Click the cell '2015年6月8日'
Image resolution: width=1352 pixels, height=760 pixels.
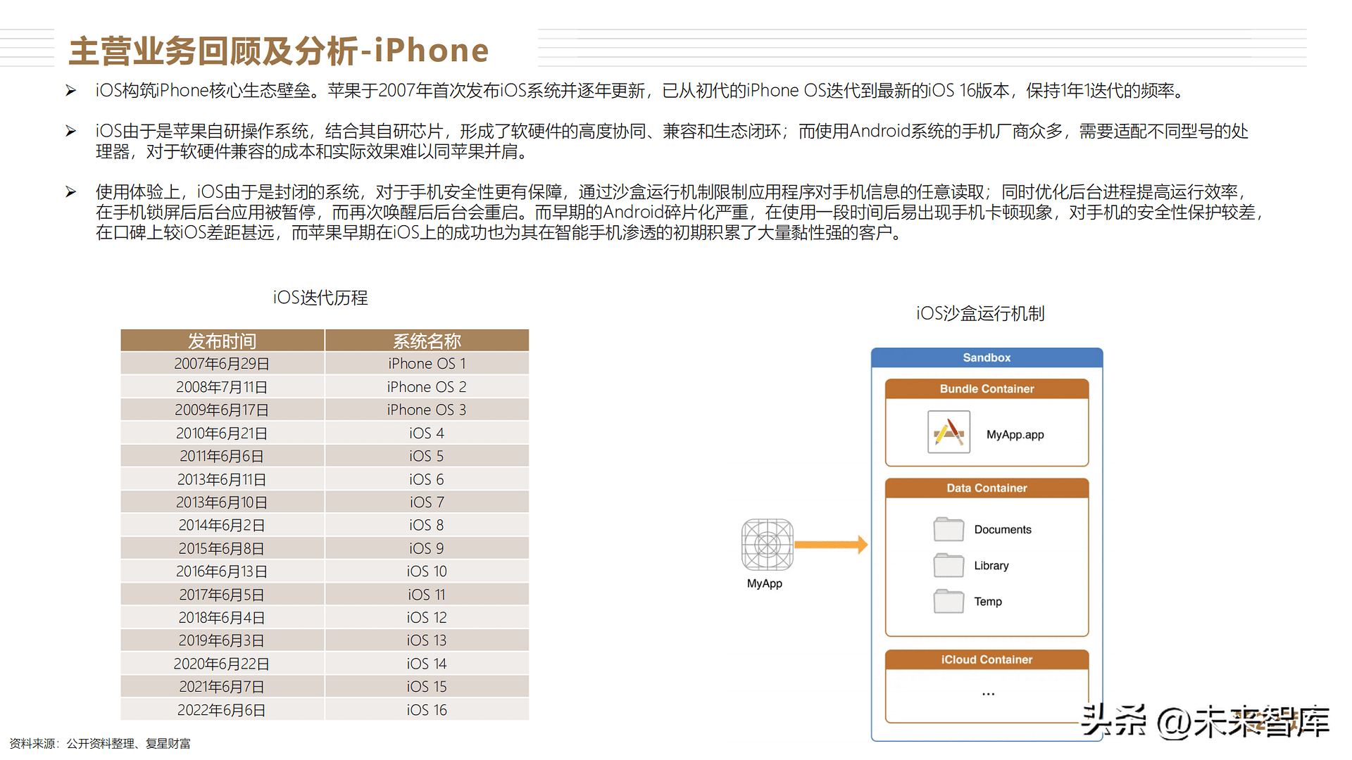(223, 548)
